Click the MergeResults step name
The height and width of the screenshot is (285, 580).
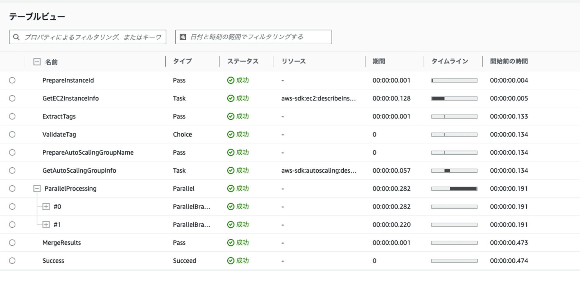click(61, 242)
